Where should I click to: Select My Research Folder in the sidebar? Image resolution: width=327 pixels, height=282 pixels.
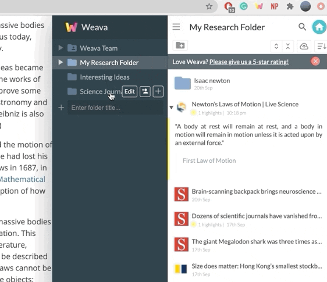(x=110, y=63)
